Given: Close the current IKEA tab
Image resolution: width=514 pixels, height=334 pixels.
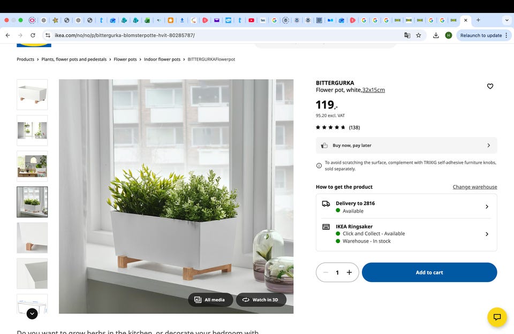Looking at the screenshot, I should [465, 20].
